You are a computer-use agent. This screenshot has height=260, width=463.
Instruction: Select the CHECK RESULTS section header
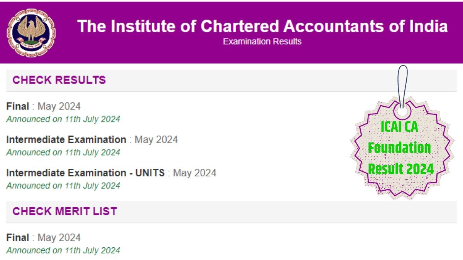pyautogui.click(x=59, y=80)
